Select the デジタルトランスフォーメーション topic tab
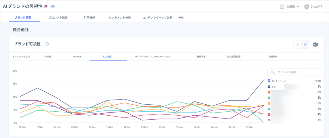Screen dimensions: 329x138 click(x=153, y=57)
